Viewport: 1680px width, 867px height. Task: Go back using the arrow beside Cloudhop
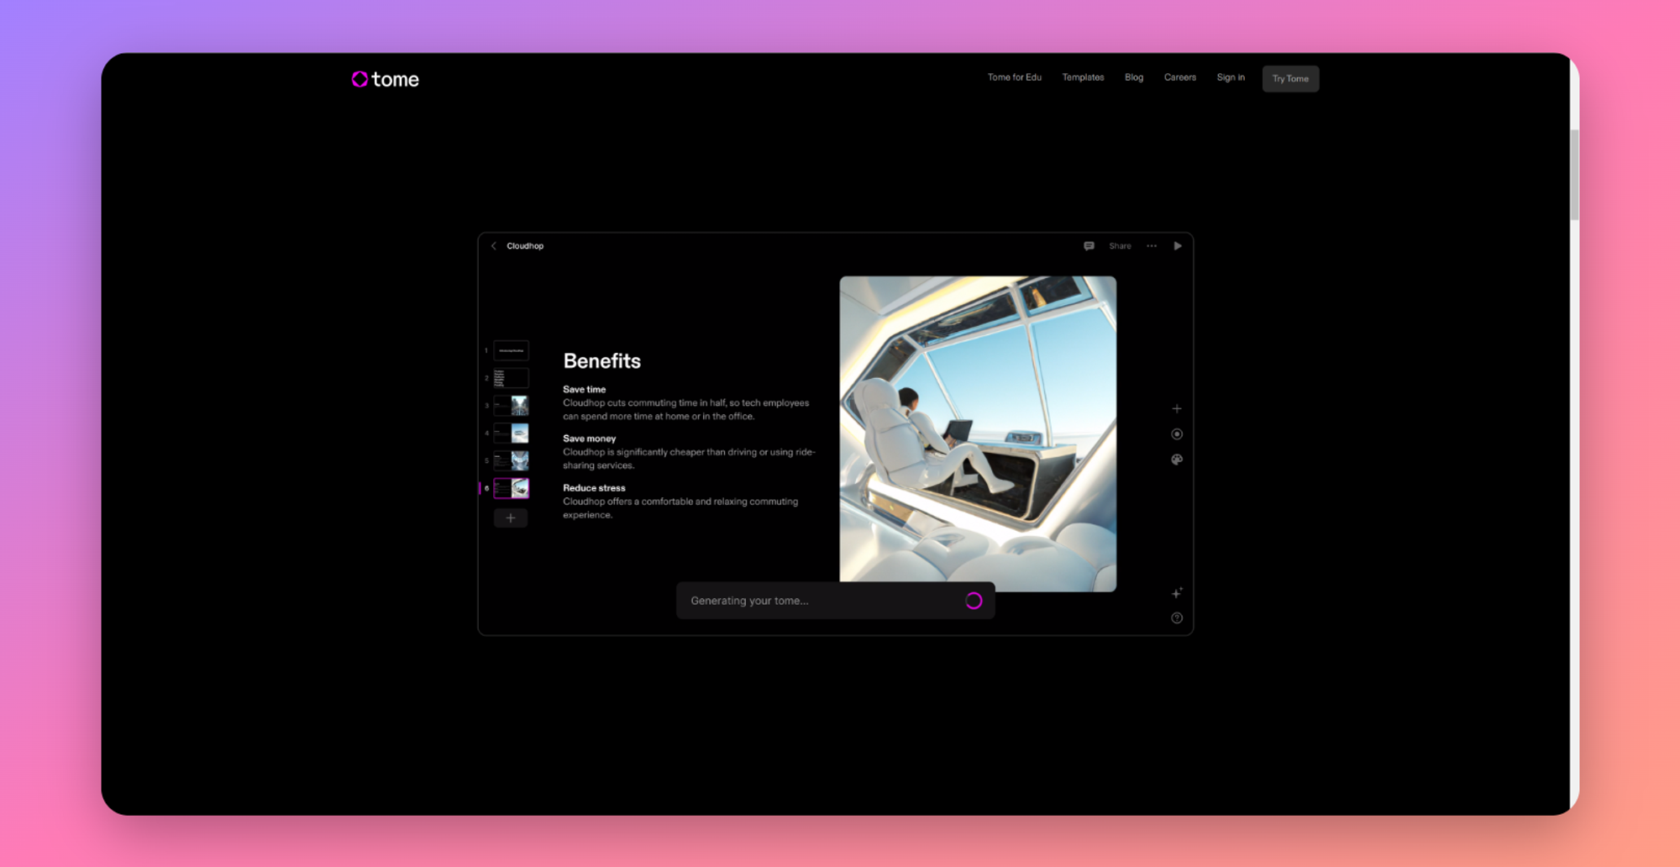tap(494, 246)
